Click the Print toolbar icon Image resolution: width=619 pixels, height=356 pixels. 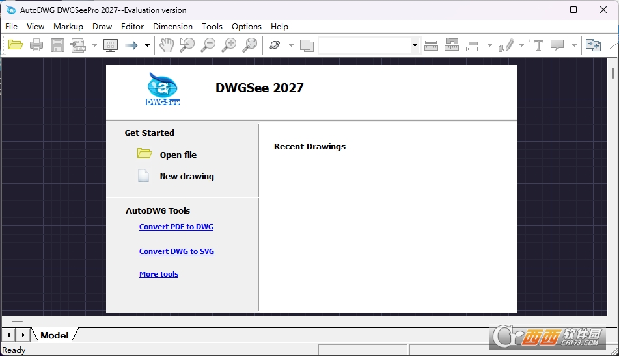pyautogui.click(x=36, y=45)
